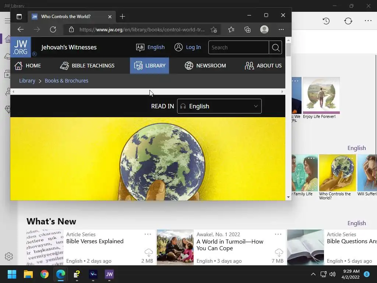Switch to JW Library taskbar icon
Screen dimensions: 377x283
[x=109, y=274]
